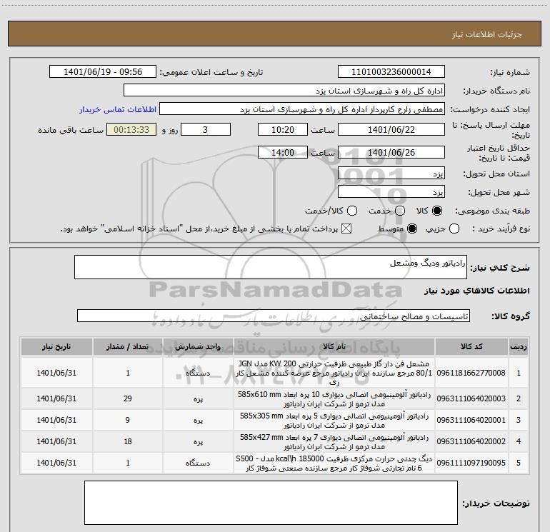The height and width of the screenshot is (532, 550).
Task: Select the خدمت radio button
Action: 400,211
